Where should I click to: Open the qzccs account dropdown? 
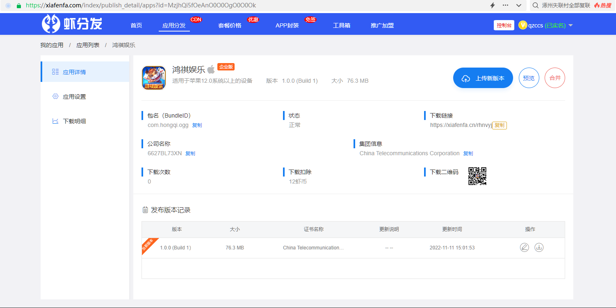(x=545, y=25)
